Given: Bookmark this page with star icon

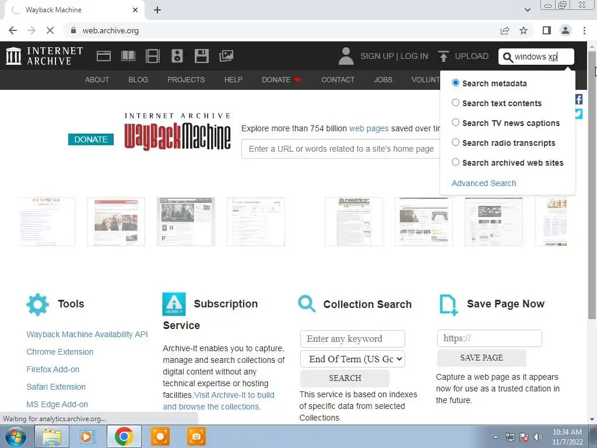Looking at the screenshot, I should [524, 30].
